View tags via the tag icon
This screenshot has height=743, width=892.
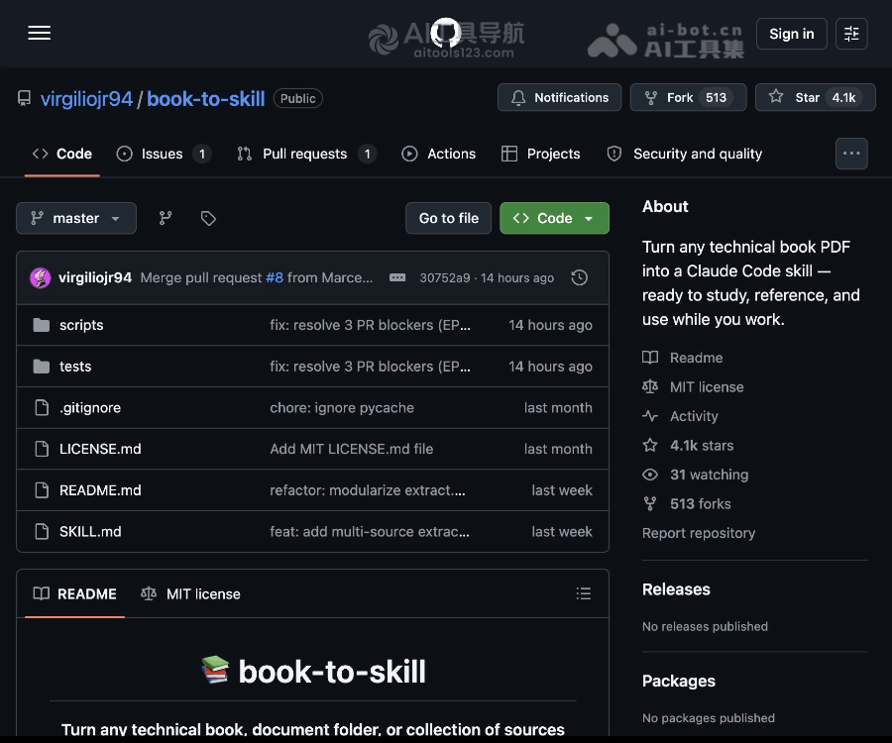208,218
